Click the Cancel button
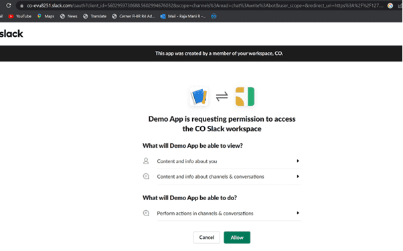The width and height of the screenshot is (403, 251). 207,238
